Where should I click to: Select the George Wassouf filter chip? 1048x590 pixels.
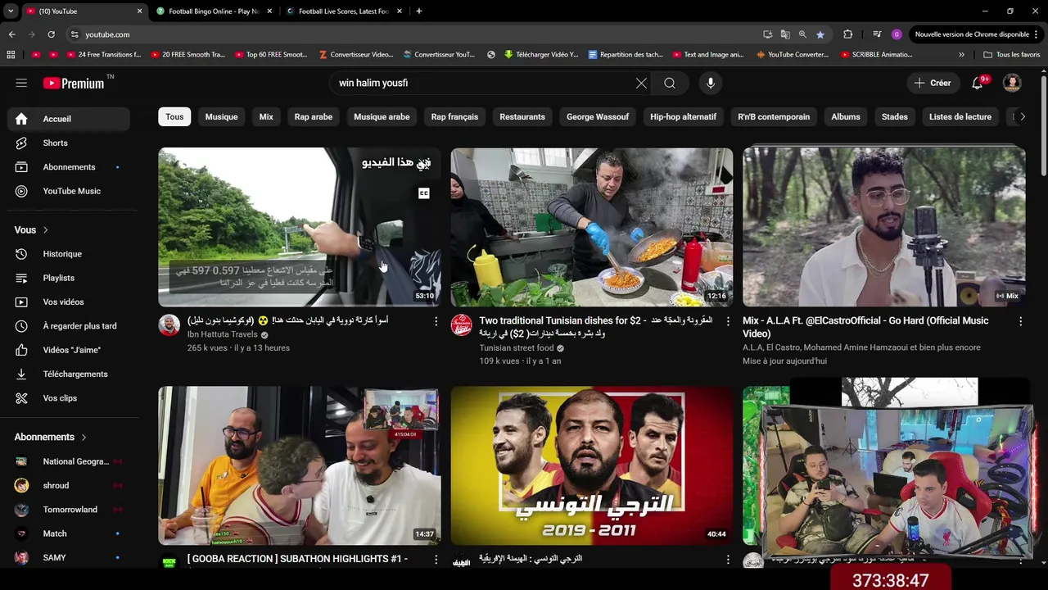click(x=598, y=116)
